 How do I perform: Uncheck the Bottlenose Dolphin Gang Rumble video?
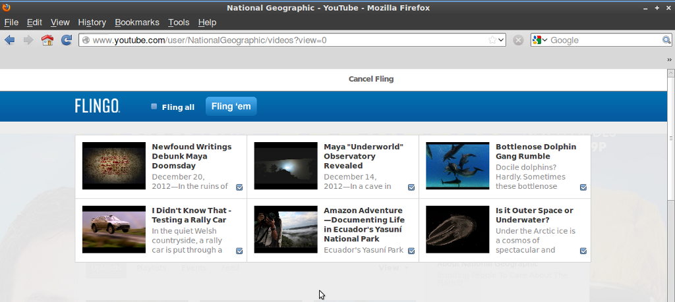pyautogui.click(x=583, y=188)
